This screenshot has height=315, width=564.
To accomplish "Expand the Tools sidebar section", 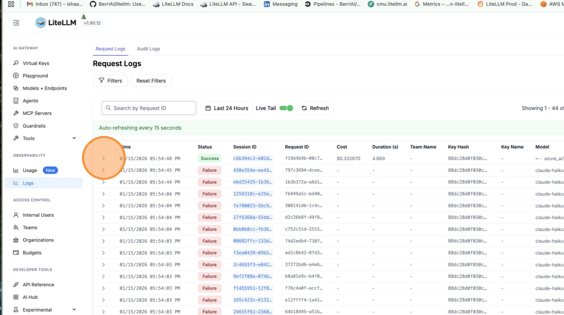I will [74, 138].
